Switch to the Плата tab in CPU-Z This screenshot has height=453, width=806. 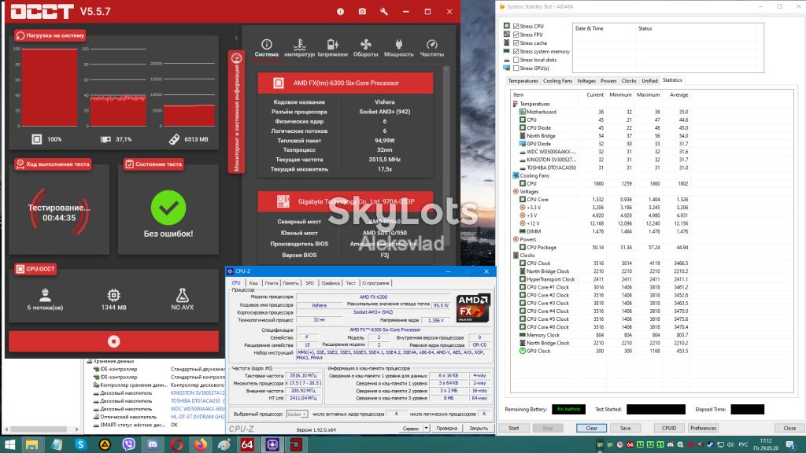point(271,283)
